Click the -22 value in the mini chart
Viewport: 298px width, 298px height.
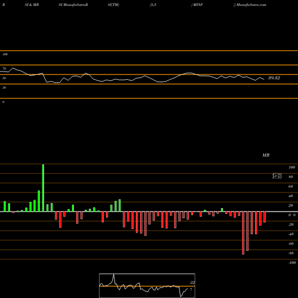(x=192, y=283)
